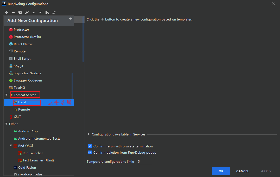Screen dimensions: 280x177
Task: Toggle Confirm deletion from Run/Debug popup
Action: (x=90, y=152)
